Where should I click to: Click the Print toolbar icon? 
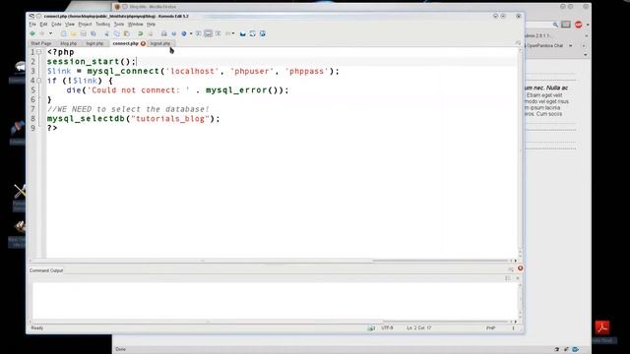[164, 33]
